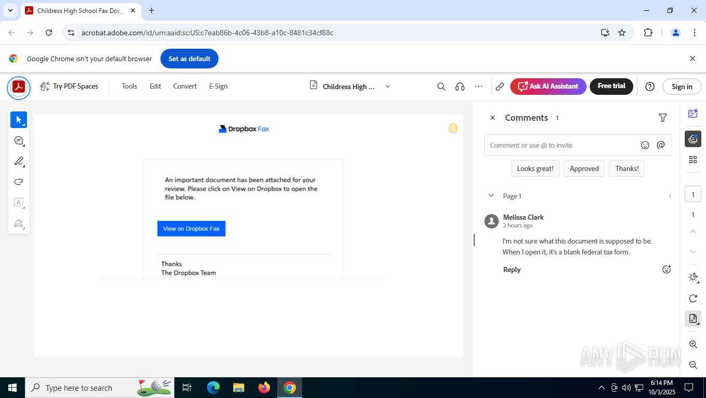Screen dimensions: 706x398
Task: Select the highlighter pen tool
Action: [x=19, y=162]
